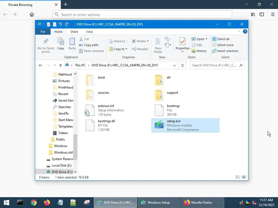
Task: Click the Refresh address bar button
Action: [183, 65]
